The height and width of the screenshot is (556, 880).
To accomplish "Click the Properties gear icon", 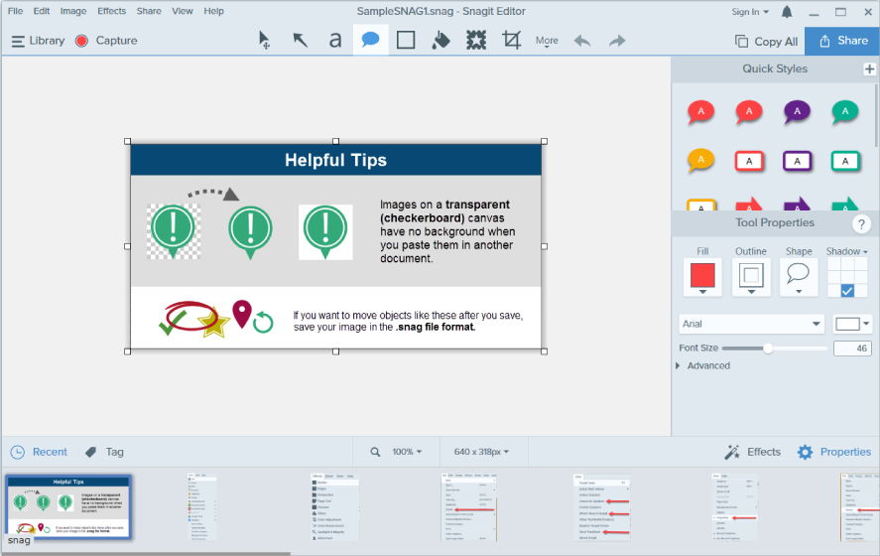I will (x=805, y=452).
